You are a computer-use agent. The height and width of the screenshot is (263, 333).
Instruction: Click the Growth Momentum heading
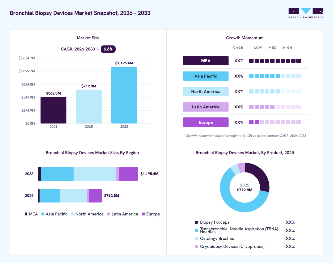245,38
